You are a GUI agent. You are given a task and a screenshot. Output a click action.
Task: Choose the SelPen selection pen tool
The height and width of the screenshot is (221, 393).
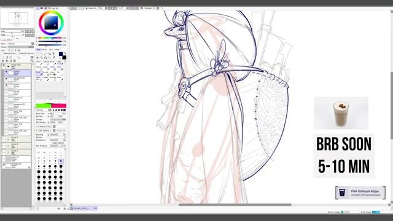(x=53, y=69)
